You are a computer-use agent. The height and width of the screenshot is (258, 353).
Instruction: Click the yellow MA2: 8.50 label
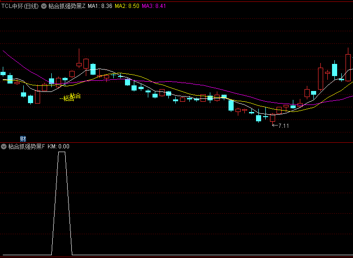click(127, 6)
